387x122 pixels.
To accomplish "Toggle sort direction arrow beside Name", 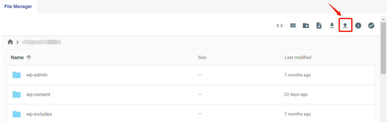I will point(29,57).
